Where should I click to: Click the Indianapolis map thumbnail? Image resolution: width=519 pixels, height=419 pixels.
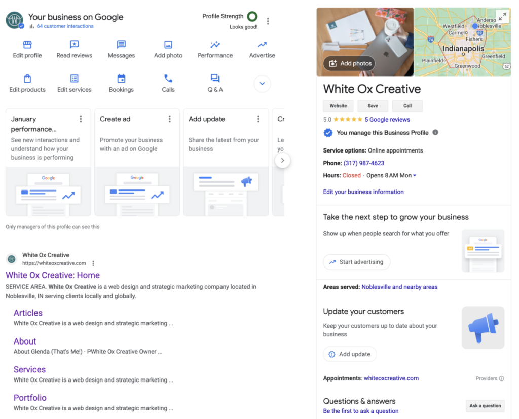tap(462, 42)
